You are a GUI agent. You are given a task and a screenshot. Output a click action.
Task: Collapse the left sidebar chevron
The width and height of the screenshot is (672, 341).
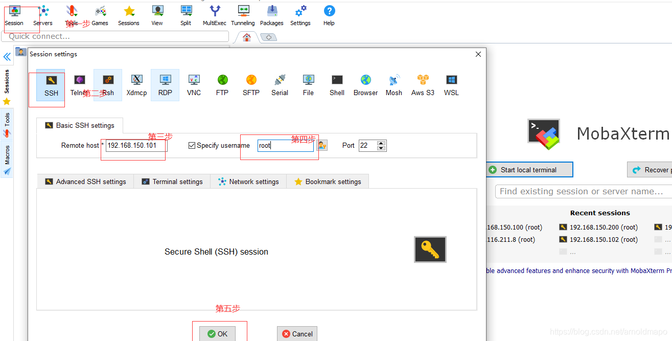point(7,57)
